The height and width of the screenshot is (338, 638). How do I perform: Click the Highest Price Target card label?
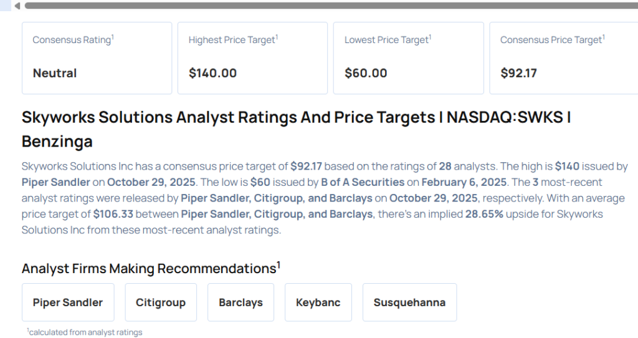(x=232, y=40)
